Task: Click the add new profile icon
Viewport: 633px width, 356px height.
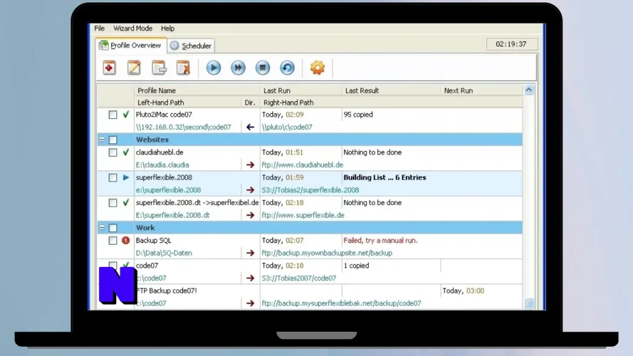Action: [109, 68]
